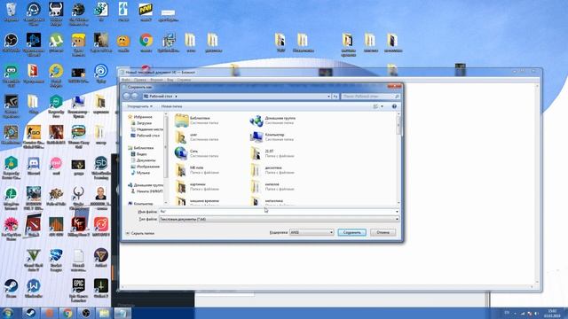Click the sidebar navigation pane scrollbar
Screen dimensions: 568x319
click(x=166, y=159)
